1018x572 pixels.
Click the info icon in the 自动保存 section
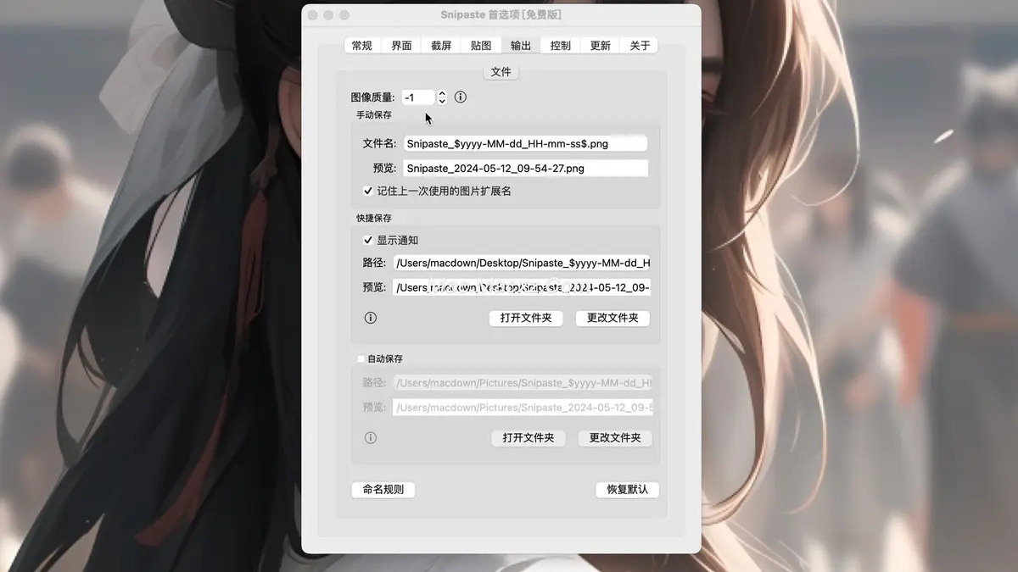[370, 437]
